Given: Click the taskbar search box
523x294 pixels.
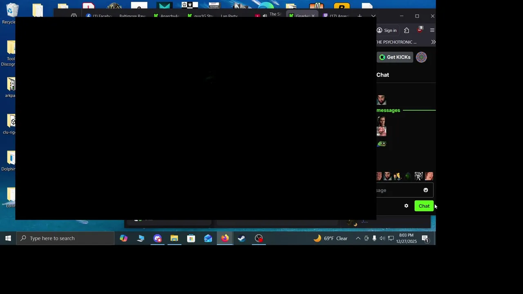Looking at the screenshot, I should 65,238.
